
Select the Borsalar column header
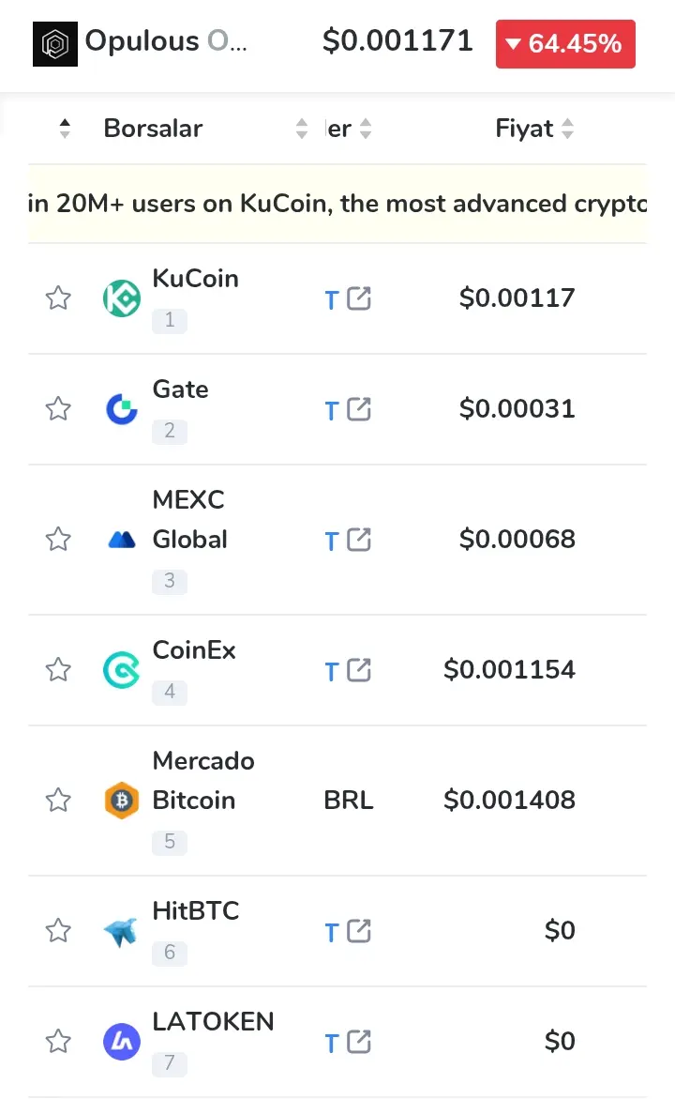click(x=154, y=129)
